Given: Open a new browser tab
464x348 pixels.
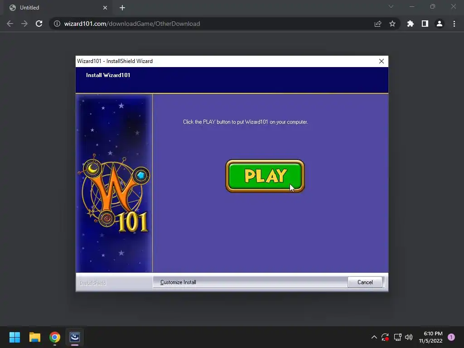Looking at the screenshot, I should pyautogui.click(x=122, y=8).
